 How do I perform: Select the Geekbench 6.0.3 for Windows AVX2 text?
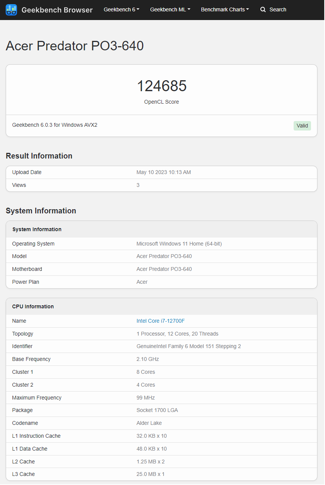[55, 125]
